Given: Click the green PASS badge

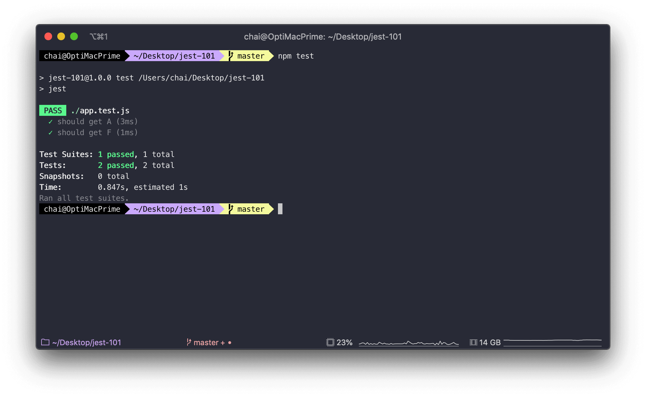Looking at the screenshot, I should point(53,110).
